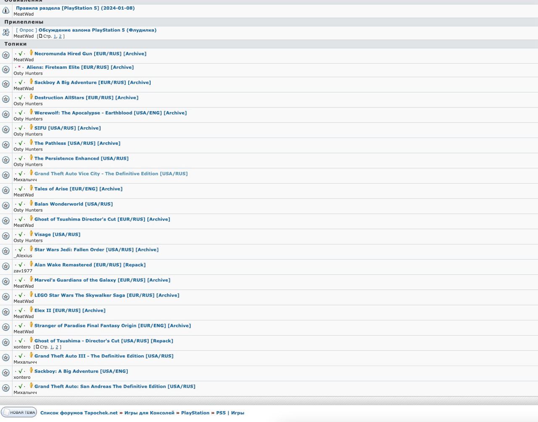Click the topic status icon for Alan Wake Remastered
Screen dimensions: 538x422
(x=6, y=266)
